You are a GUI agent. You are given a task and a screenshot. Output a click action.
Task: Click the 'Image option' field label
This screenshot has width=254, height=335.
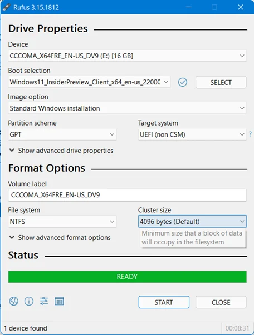click(x=28, y=97)
